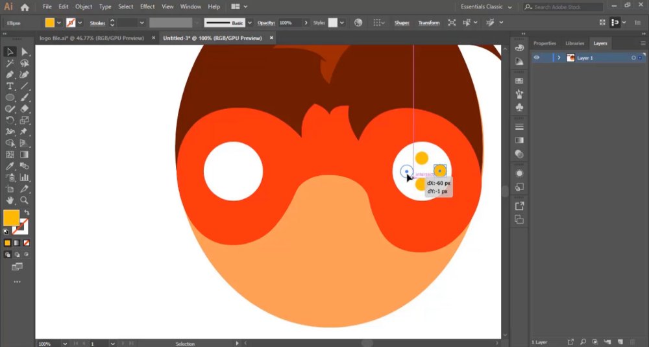Select the Paintbrush tool
The height and width of the screenshot is (347, 649).
[x=25, y=97]
